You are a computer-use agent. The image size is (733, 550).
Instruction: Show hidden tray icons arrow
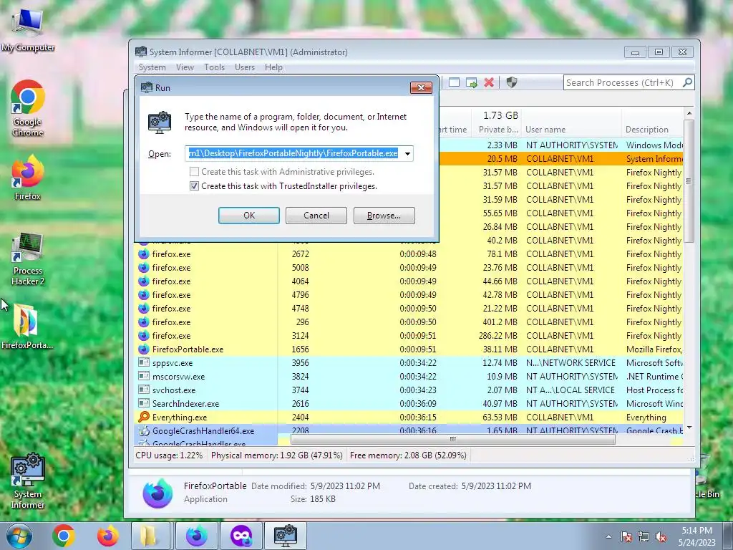608,536
